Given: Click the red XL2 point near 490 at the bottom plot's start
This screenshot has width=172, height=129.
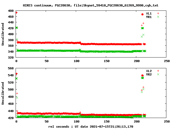Looking at the screenshot, I should click(x=17, y=93).
